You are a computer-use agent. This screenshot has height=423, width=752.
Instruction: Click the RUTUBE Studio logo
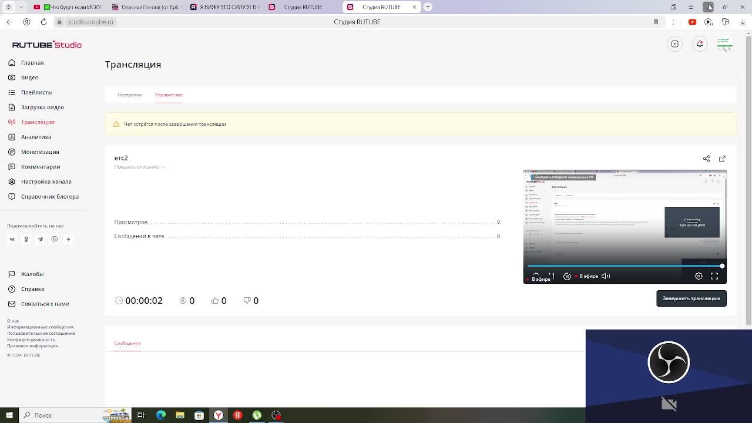pyautogui.click(x=47, y=45)
